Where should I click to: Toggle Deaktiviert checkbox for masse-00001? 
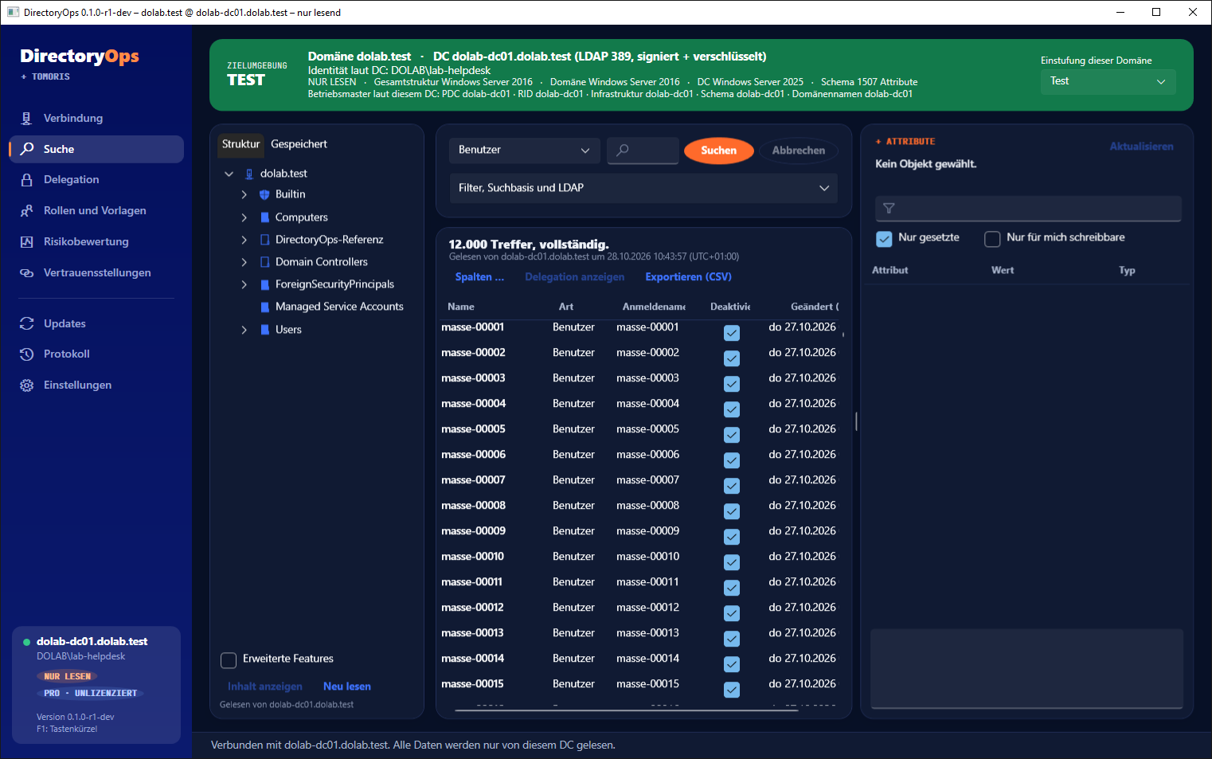click(x=732, y=333)
